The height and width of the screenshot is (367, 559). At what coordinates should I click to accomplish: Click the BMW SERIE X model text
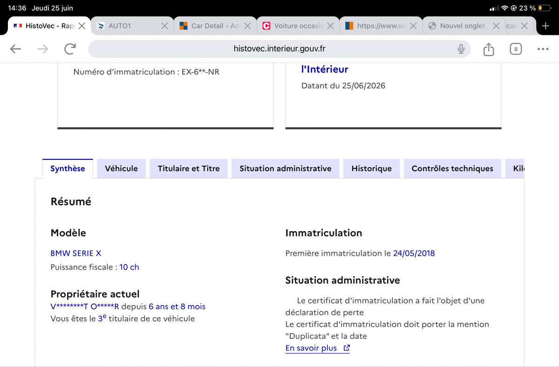click(x=76, y=253)
